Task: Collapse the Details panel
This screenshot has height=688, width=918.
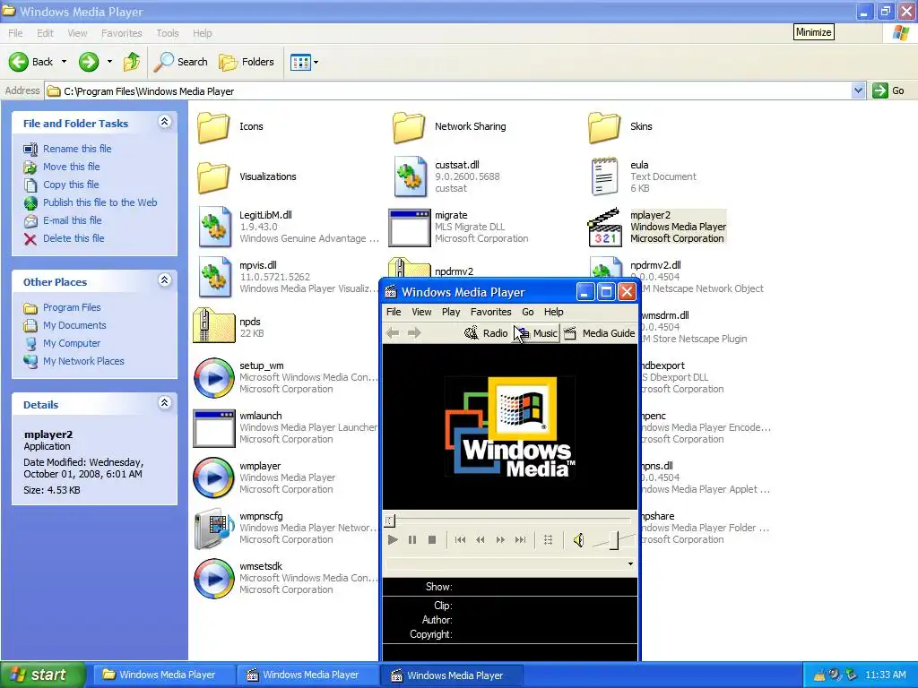Action: coord(165,403)
